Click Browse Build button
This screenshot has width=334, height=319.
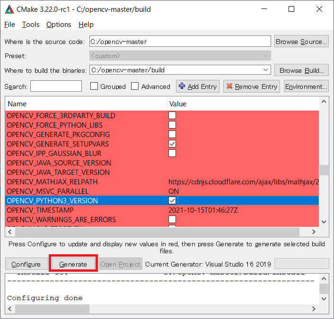pyautogui.click(x=301, y=70)
